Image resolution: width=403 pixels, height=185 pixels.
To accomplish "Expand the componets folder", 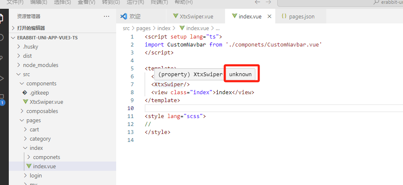I will pyautogui.click(x=62, y=157).
